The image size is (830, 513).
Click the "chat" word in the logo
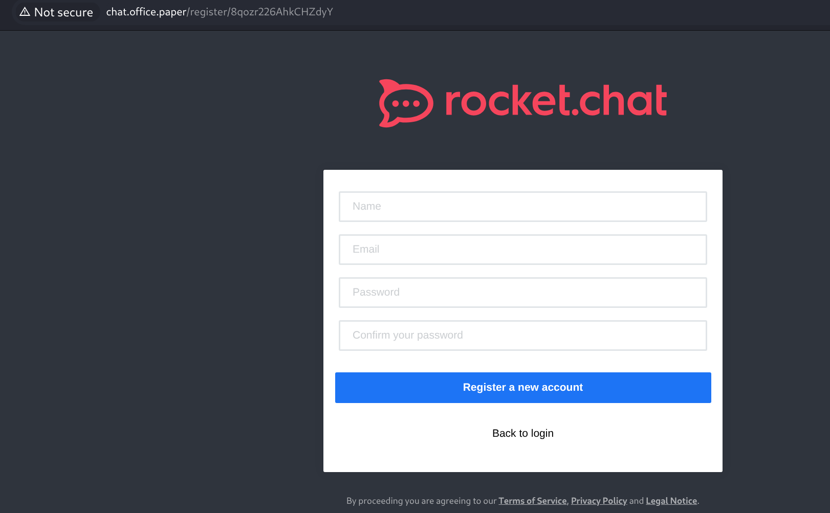tap(623, 101)
